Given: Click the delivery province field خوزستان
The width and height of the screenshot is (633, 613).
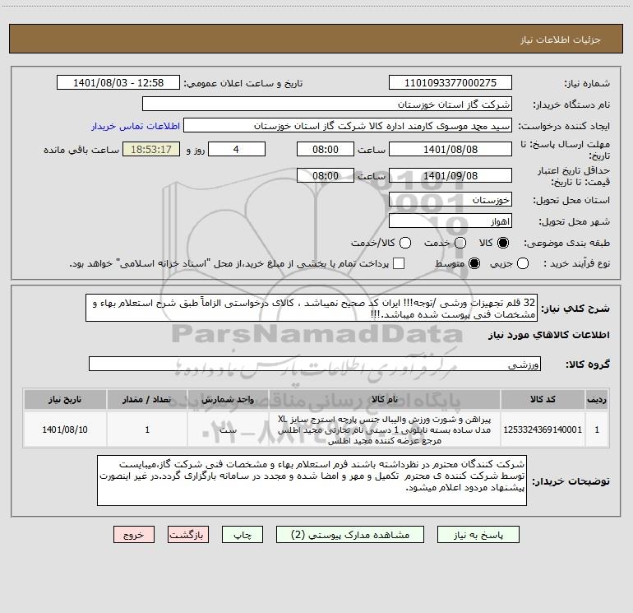Looking at the screenshot, I should [x=450, y=200].
